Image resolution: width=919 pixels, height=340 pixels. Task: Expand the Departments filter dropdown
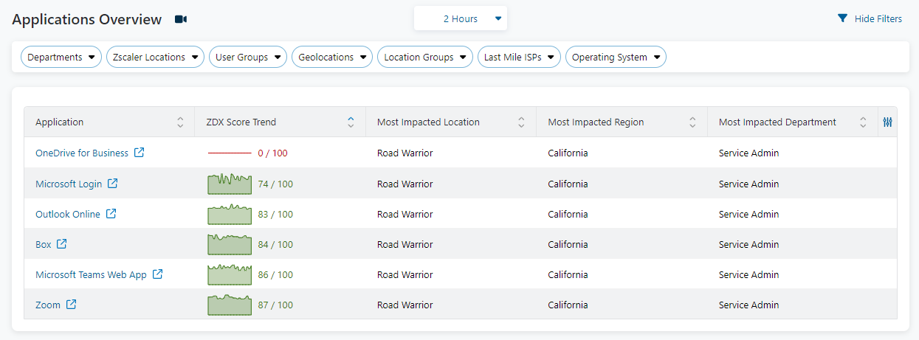(61, 58)
